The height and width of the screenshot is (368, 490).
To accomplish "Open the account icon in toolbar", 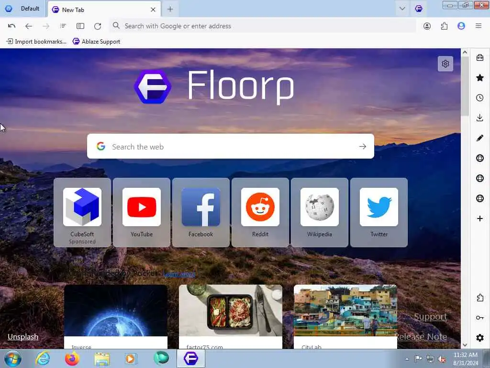I will 427,26.
